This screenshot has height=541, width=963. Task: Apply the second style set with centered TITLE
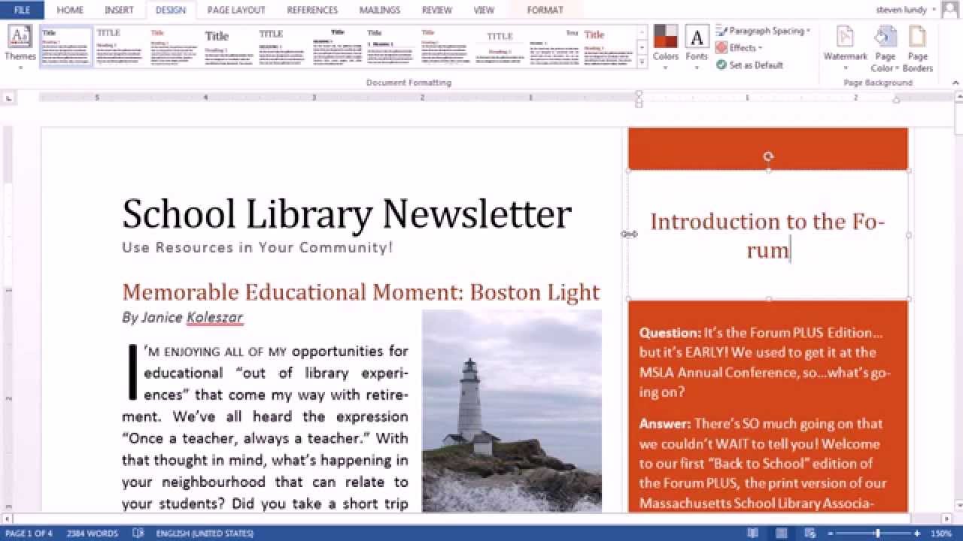pyautogui.click(x=120, y=47)
